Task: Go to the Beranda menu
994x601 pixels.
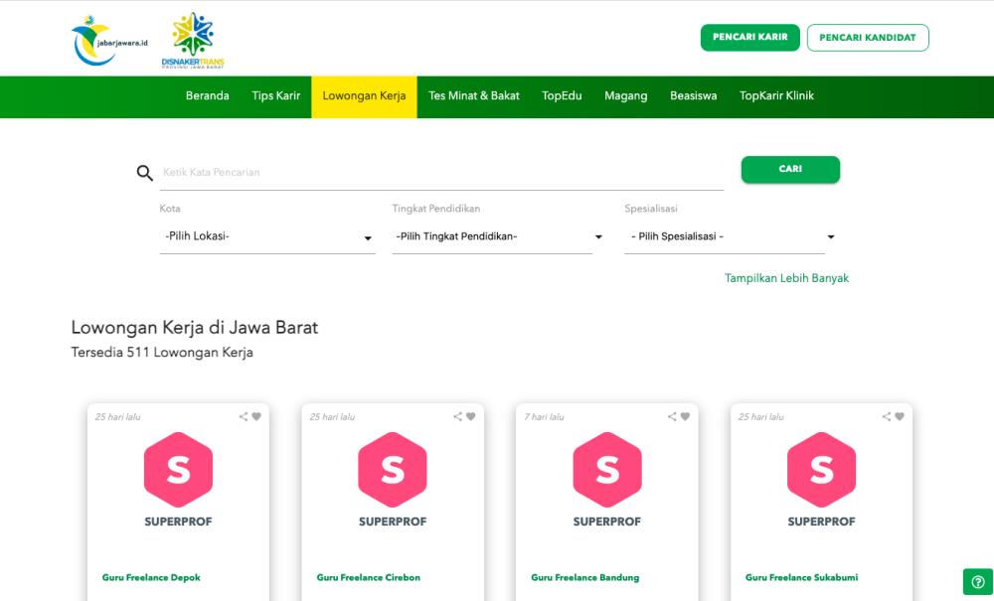Action: tap(208, 96)
